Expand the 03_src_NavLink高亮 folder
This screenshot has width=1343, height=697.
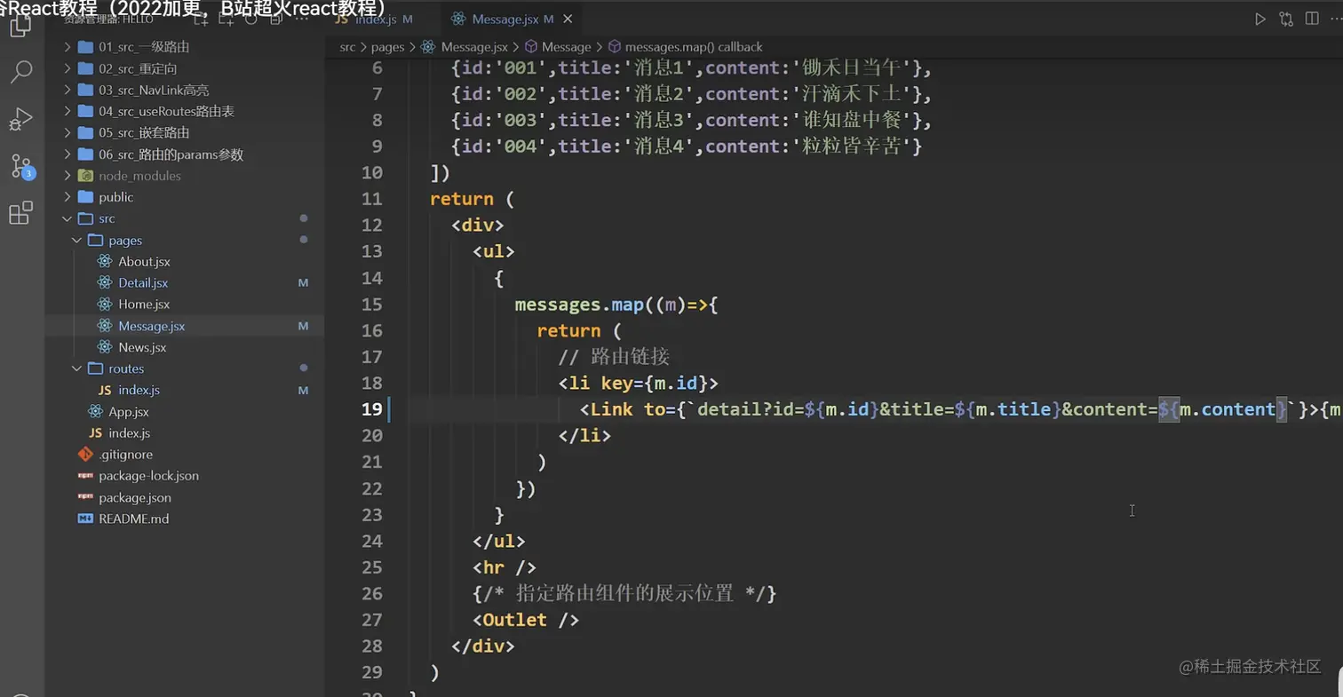coord(68,90)
